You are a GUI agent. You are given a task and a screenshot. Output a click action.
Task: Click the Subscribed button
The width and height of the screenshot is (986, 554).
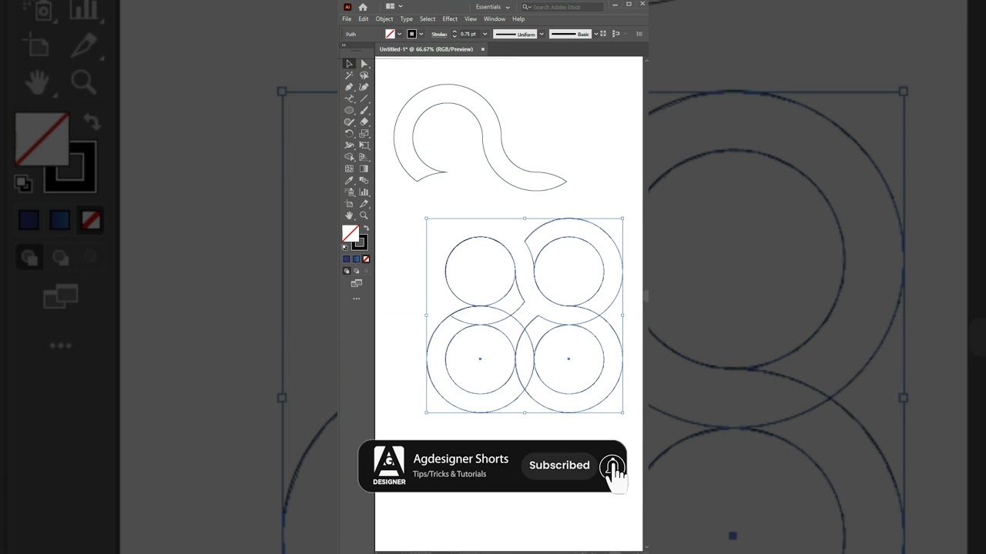[559, 466]
